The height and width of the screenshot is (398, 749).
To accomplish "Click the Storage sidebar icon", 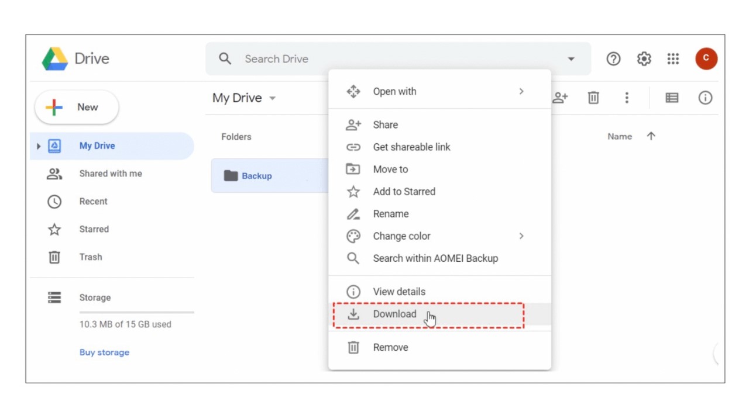I will click(54, 297).
